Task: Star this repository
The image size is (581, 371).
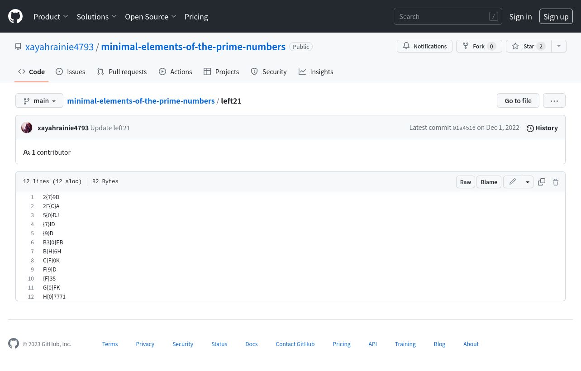Action: (529, 46)
